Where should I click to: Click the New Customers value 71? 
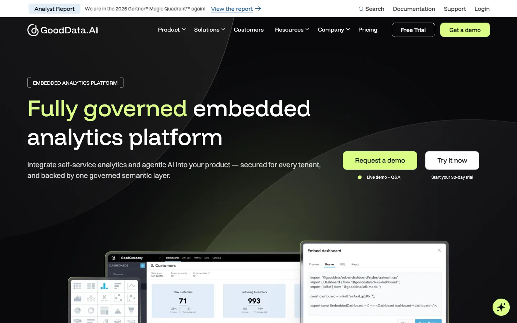coord(183,301)
